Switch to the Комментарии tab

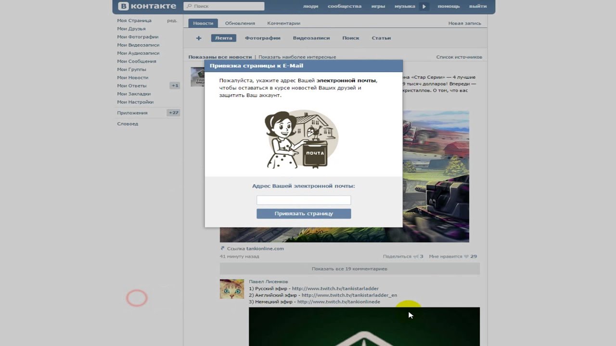[x=284, y=23]
